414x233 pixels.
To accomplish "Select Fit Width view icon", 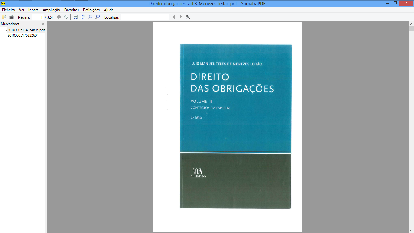I will tap(75, 17).
